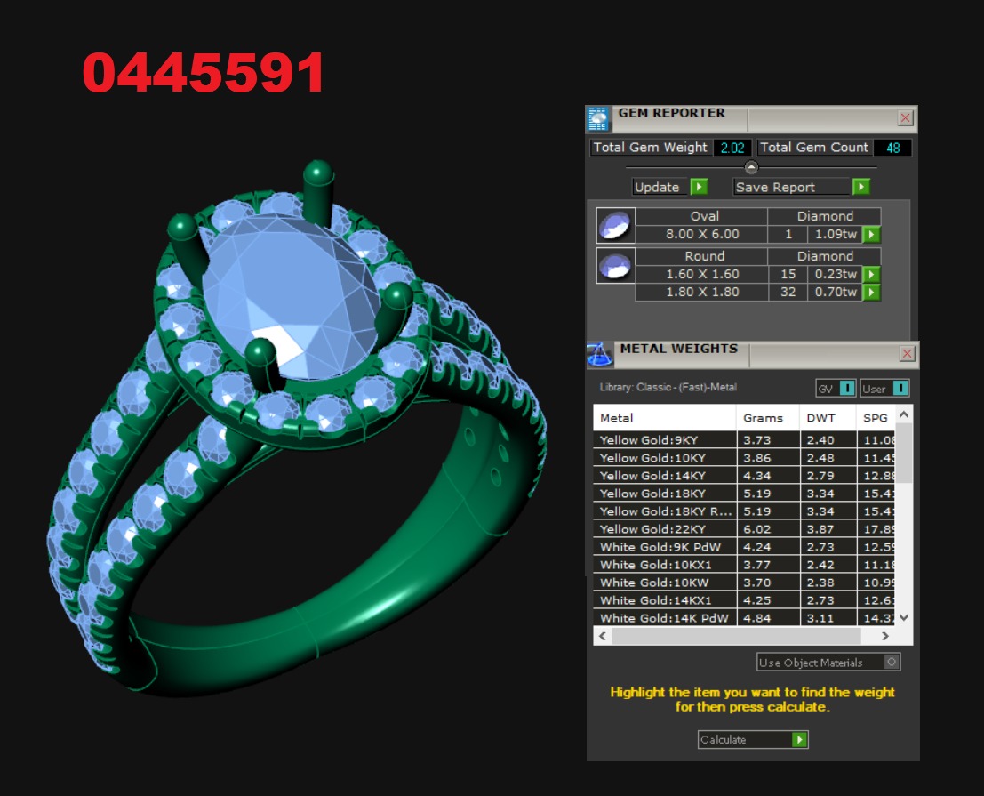Click the Library: Classic - (Fast)-Metal label

click(668, 388)
